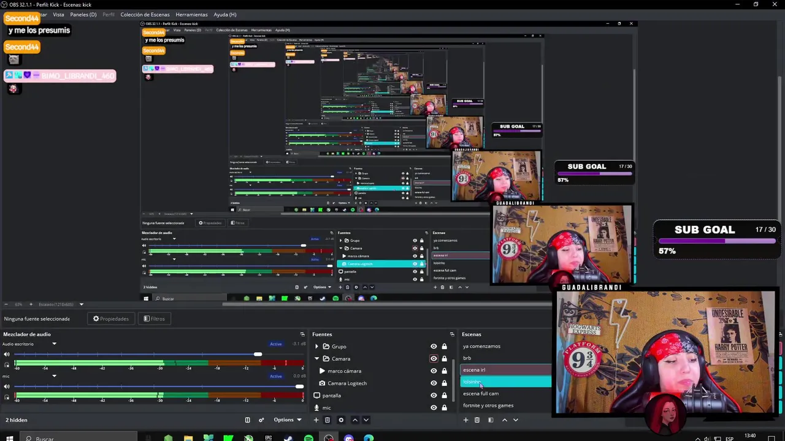Image resolution: width=785 pixels, height=441 pixels.
Task: Move scene up in Escenas toolbar
Action: point(504,420)
